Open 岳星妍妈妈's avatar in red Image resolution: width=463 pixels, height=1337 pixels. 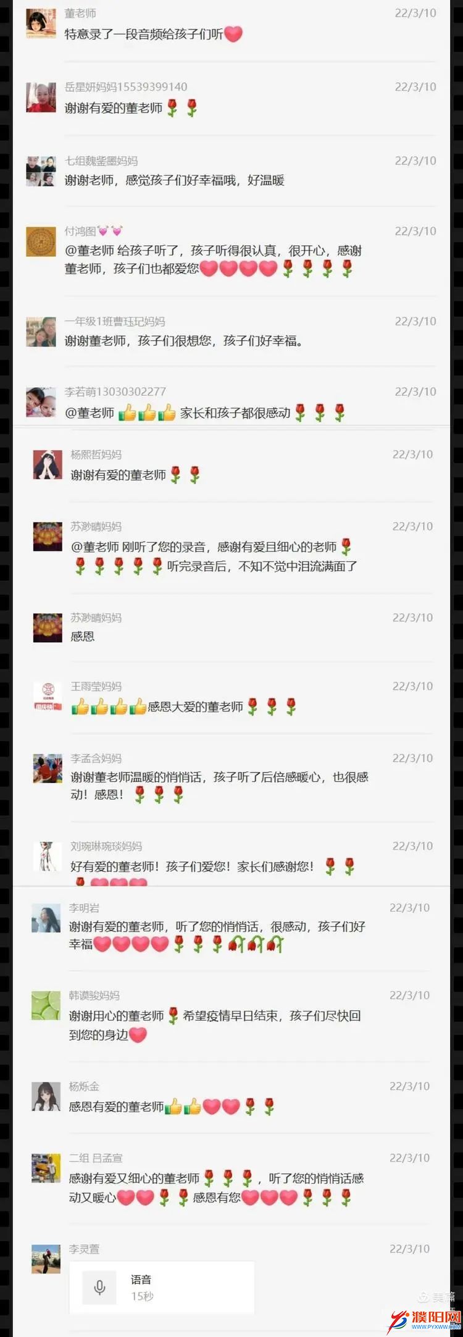pos(41,98)
